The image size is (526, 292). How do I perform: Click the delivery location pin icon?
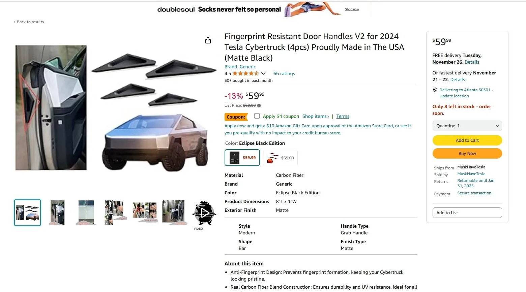435,90
